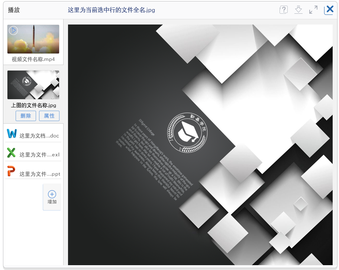
Task: Click the blue Word document icon
Action: coord(12,134)
